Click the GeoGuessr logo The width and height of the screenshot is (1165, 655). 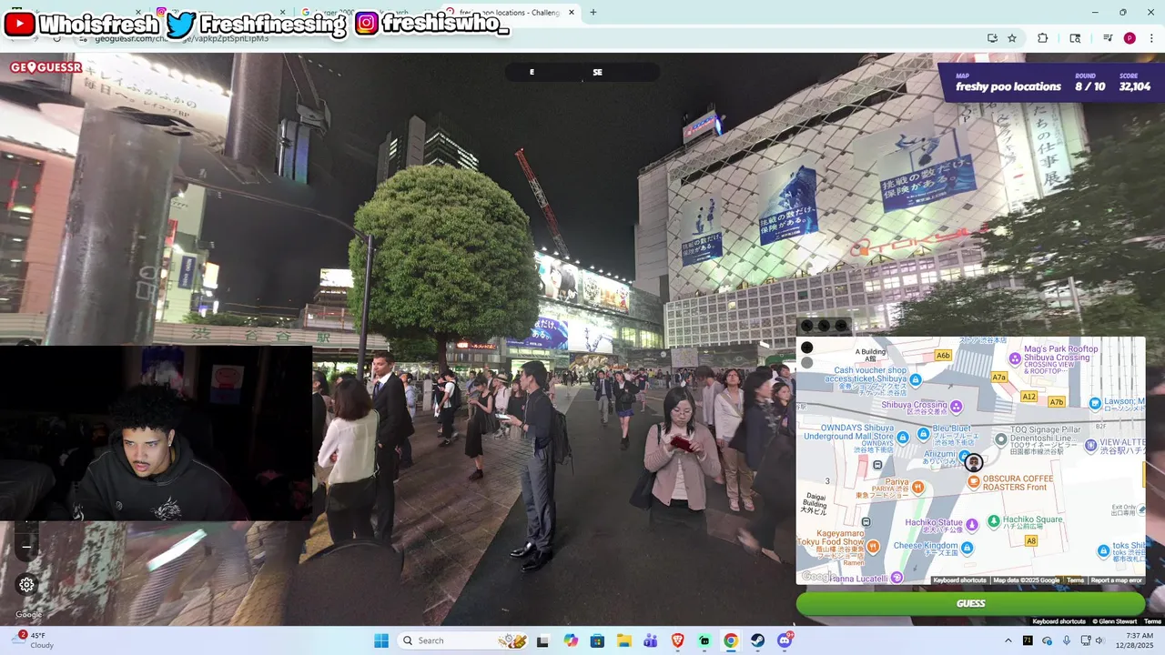pos(46,67)
